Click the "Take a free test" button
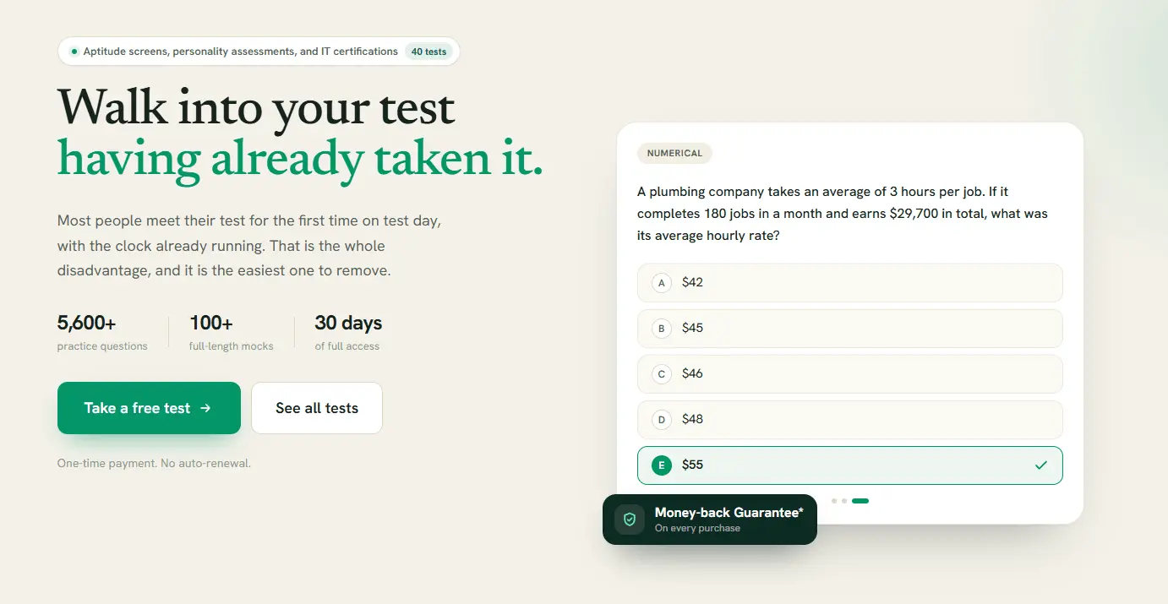The height and width of the screenshot is (604, 1168). tap(149, 408)
